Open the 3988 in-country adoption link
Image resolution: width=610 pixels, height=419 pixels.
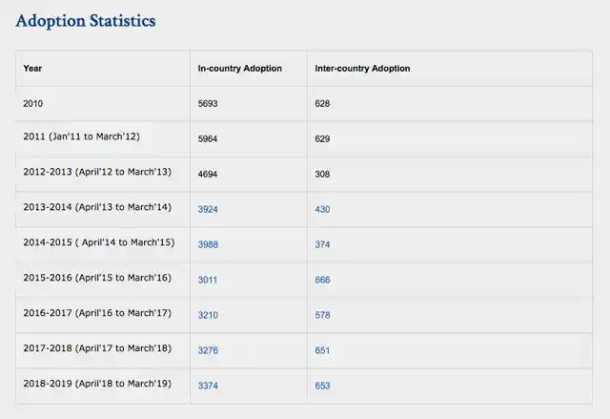208,244
